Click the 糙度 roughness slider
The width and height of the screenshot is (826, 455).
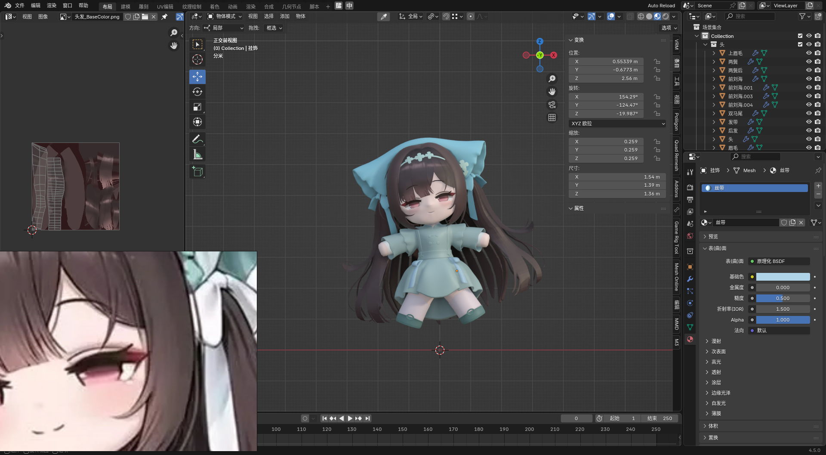783,298
